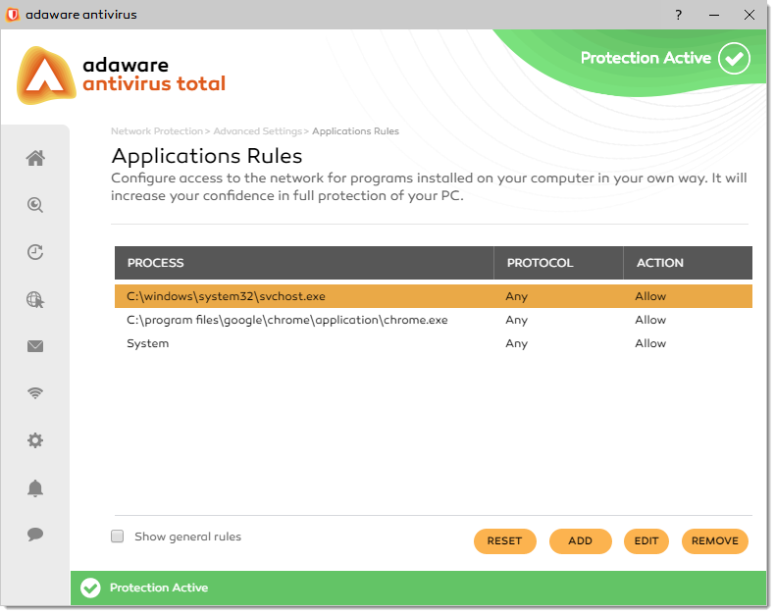Sort by PROTOCOL column header
The height and width of the screenshot is (614, 775).
558,263
